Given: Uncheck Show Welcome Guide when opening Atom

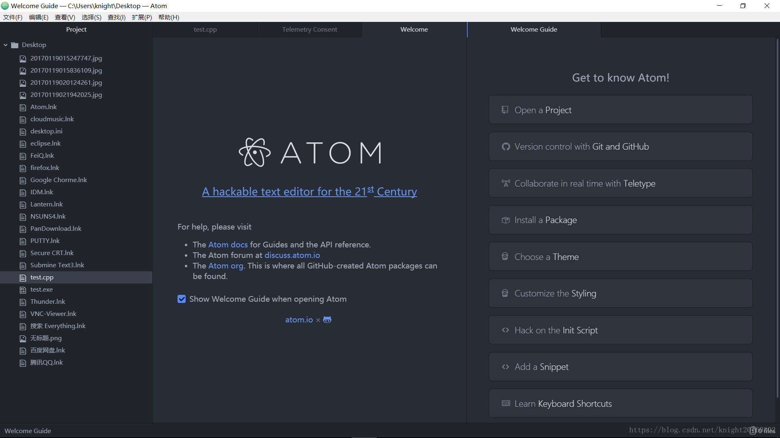Looking at the screenshot, I should [x=182, y=299].
